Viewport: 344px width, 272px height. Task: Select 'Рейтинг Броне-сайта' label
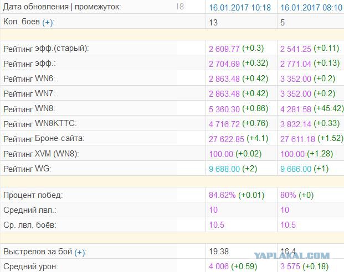[x=44, y=139]
